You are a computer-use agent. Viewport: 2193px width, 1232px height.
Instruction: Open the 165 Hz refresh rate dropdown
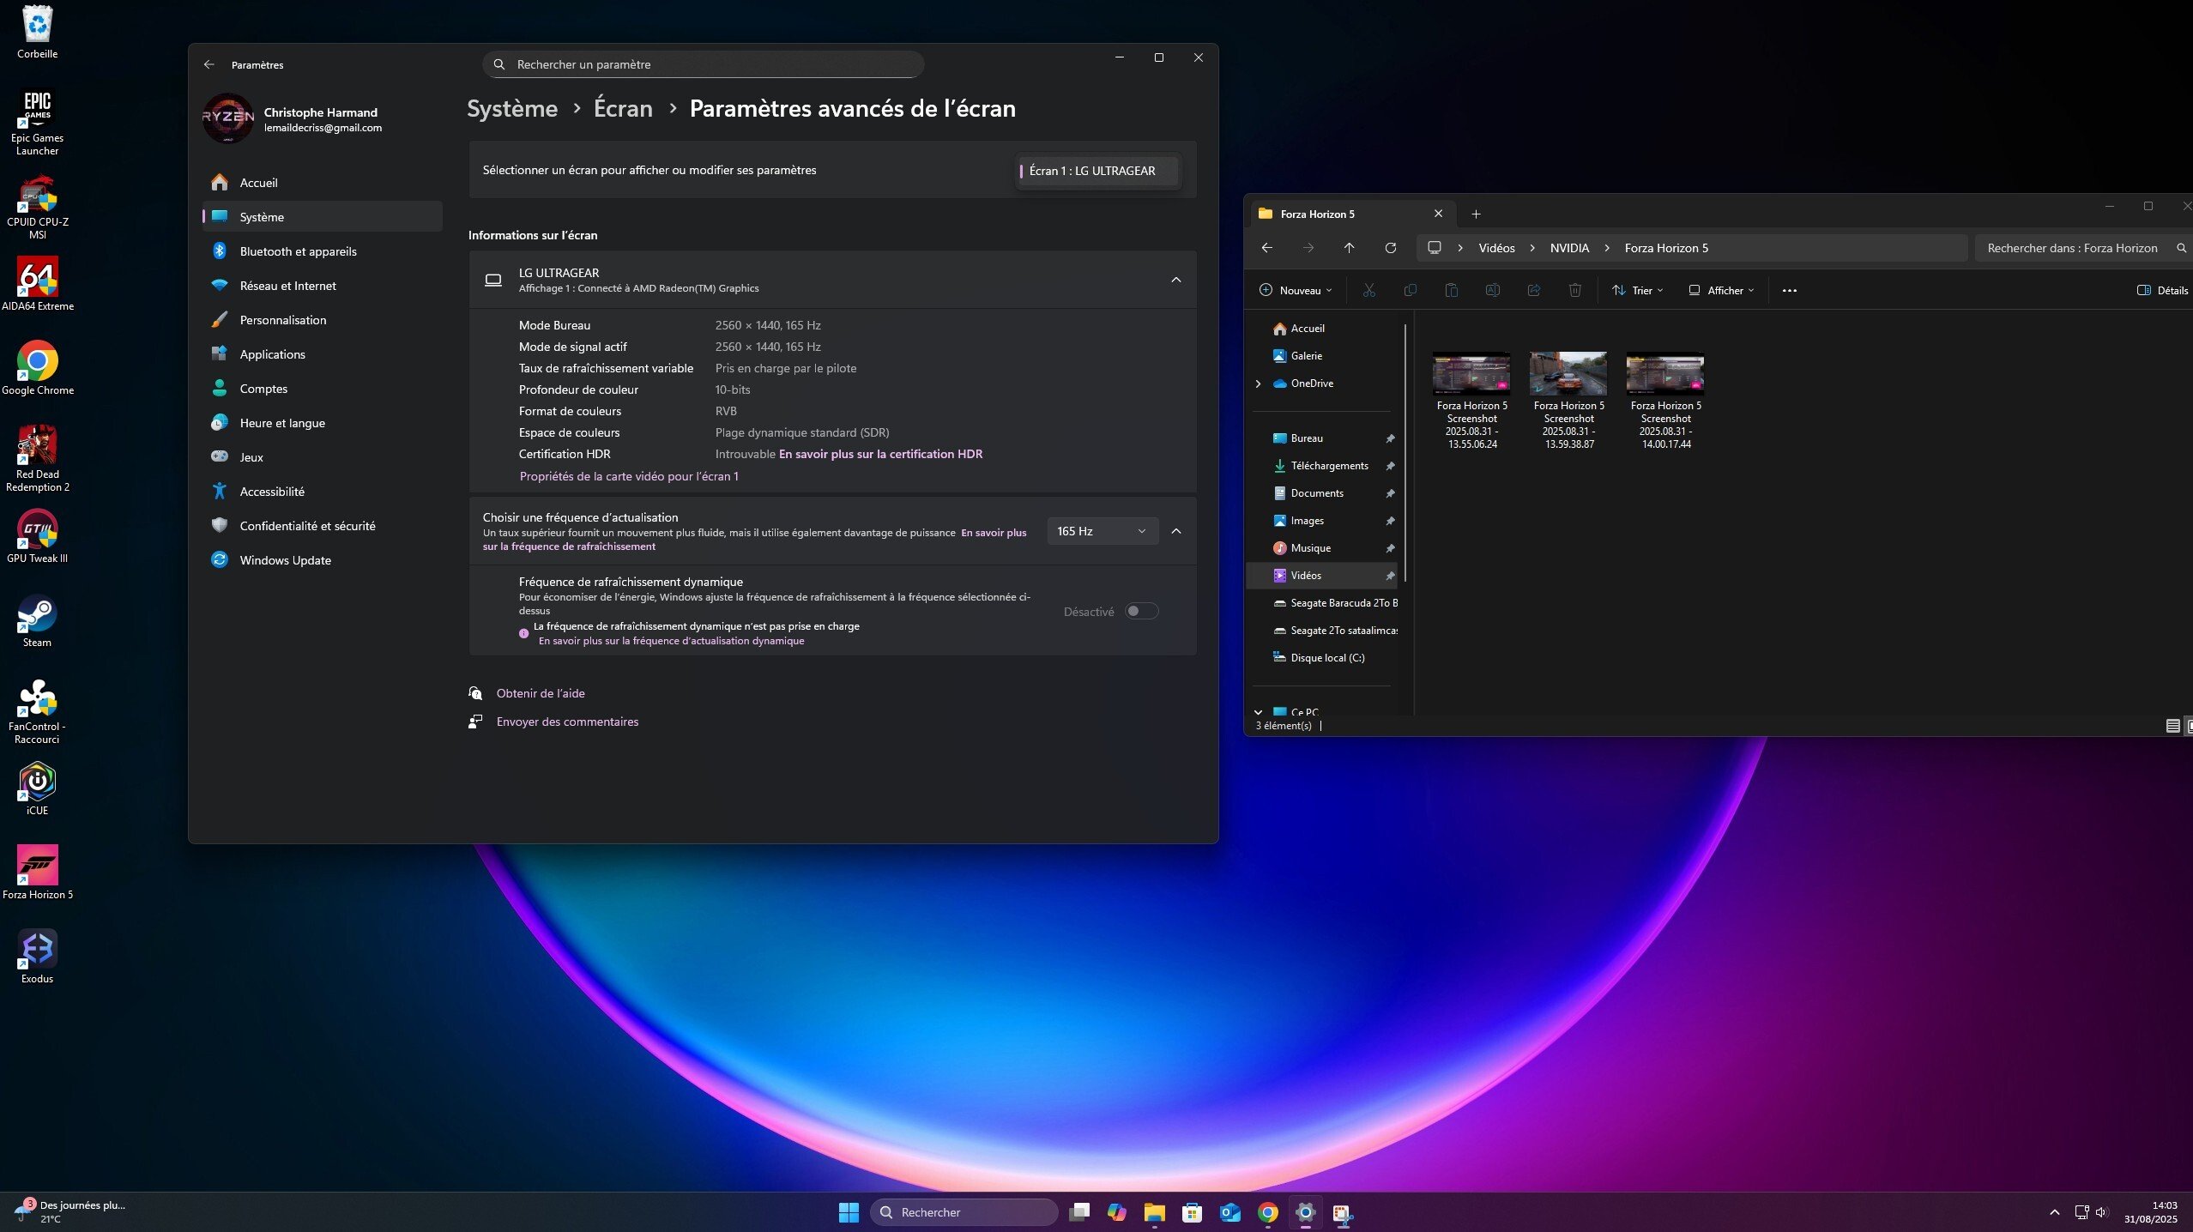pos(1102,531)
